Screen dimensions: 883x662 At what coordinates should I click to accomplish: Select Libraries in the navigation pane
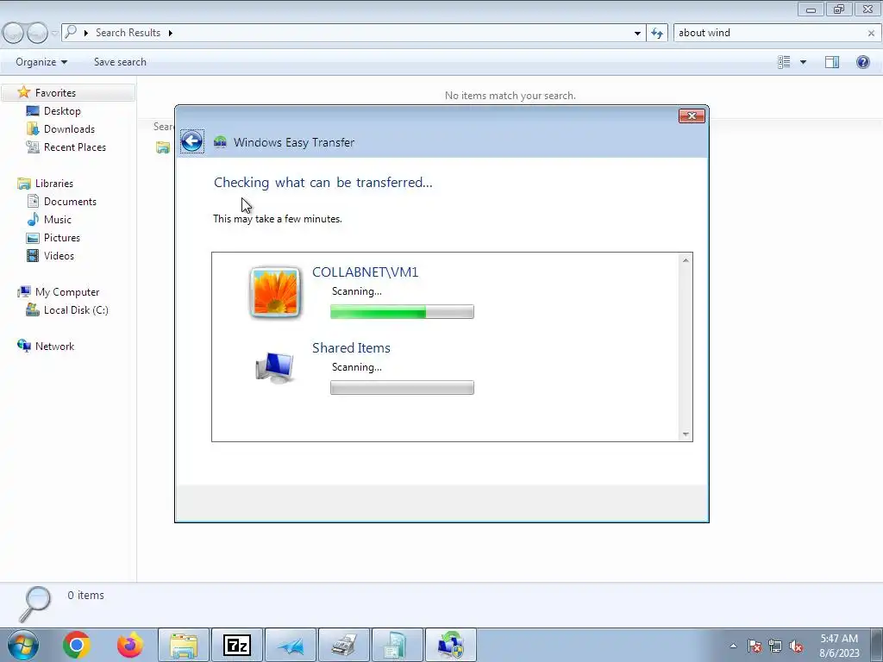[x=54, y=184]
